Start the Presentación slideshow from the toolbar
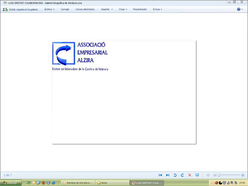The height and width of the screenshot is (186, 248). [140, 9]
